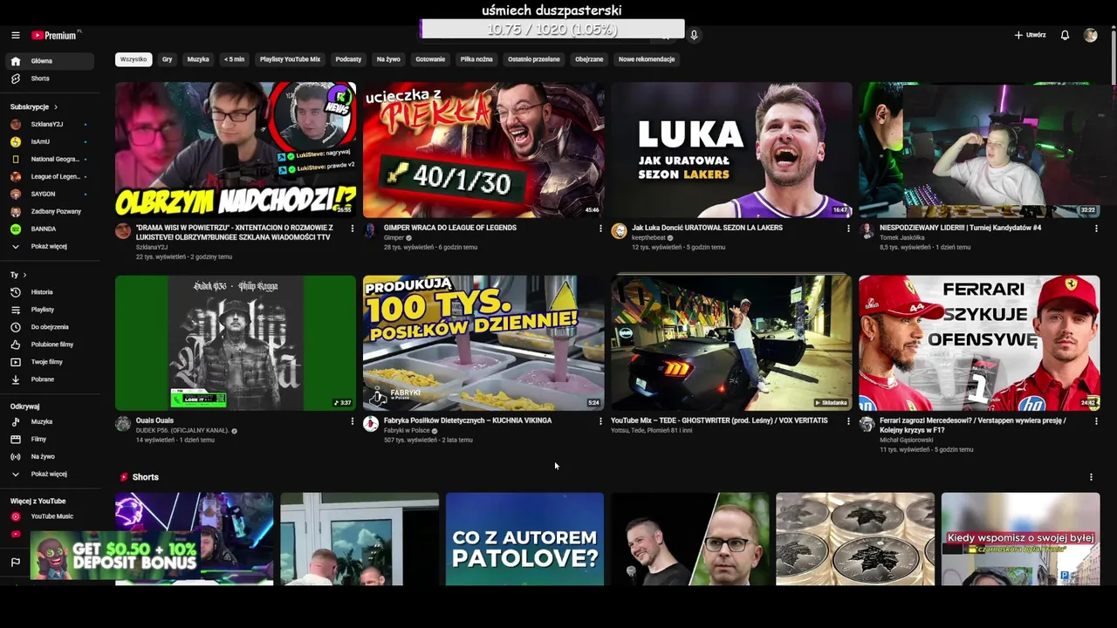This screenshot has height=628, width=1117.
Task: Select the Gotowanie filter chip
Action: pyautogui.click(x=430, y=59)
